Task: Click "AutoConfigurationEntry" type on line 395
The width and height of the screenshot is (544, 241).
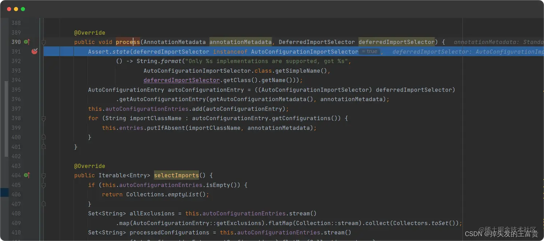Action: click(x=126, y=90)
